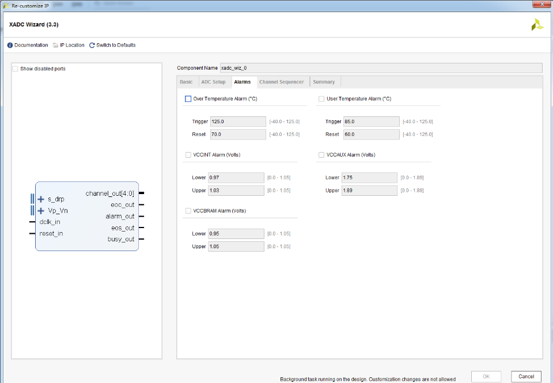
Task: Enable User Temperature Alarm checkbox
Action: [x=321, y=98]
